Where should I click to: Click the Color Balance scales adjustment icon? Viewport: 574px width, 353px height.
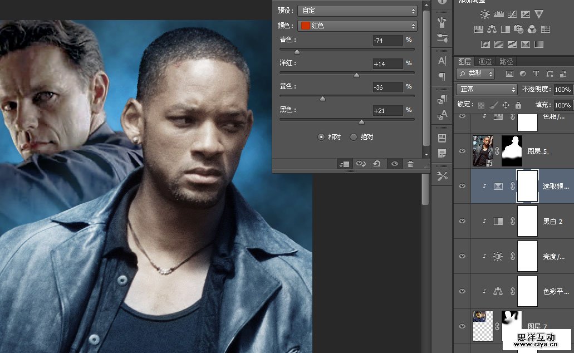click(x=492, y=30)
